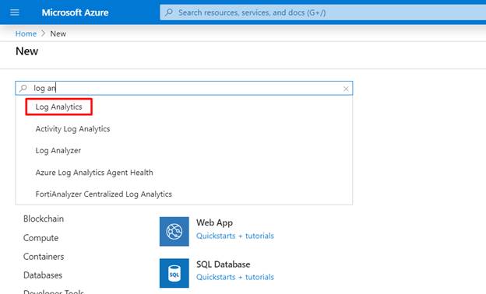Open the SQL Database title
The width and height of the screenshot is (486, 294).
(x=224, y=264)
